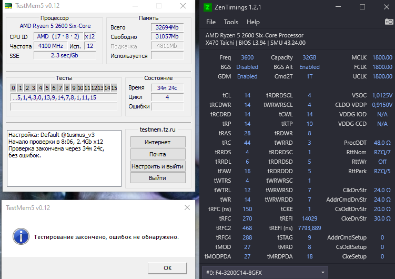Click the Cmd2T value 1T
Viewport: 395px width, 279px height.
click(x=309, y=76)
